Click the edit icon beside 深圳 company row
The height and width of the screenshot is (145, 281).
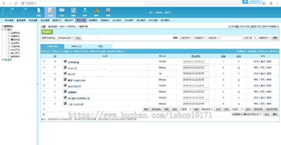pyautogui.click(x=65, y=97)
